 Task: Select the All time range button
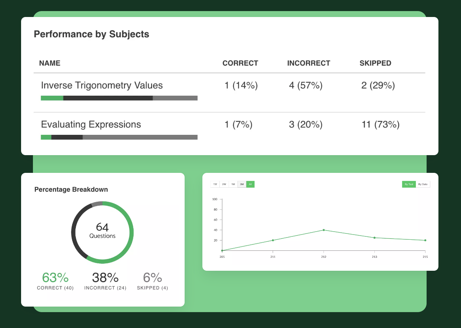click(250, 184)
